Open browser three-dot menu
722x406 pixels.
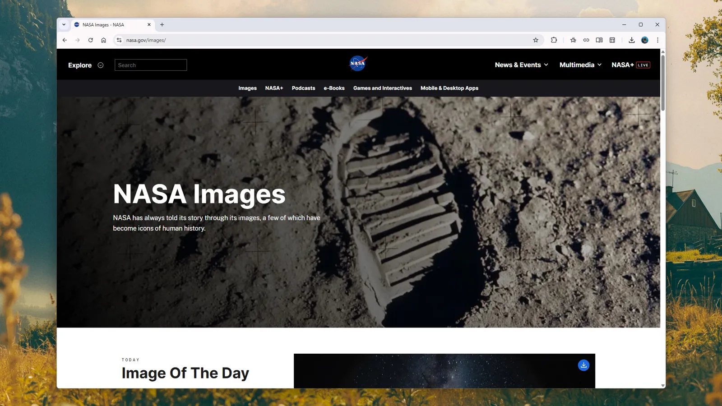[x=657, y=40]
